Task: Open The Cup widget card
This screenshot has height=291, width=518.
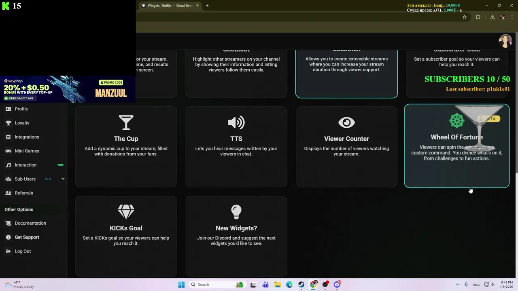Action: 126,147
